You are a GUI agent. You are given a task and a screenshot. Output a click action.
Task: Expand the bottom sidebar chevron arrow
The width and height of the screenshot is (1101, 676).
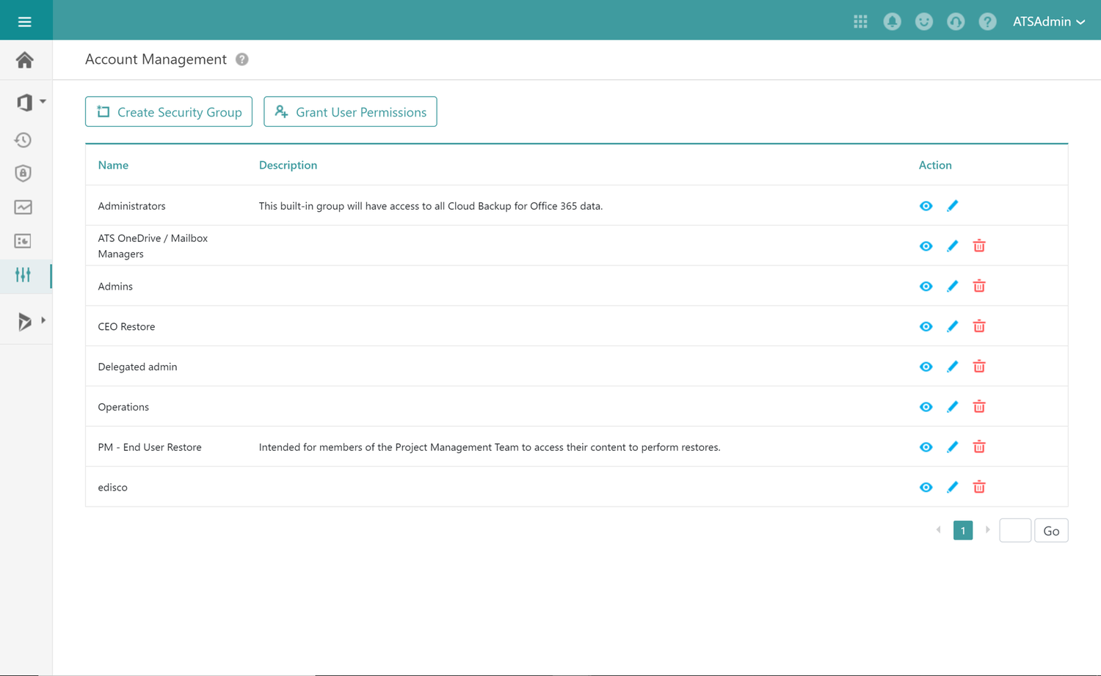coord(42,320)
